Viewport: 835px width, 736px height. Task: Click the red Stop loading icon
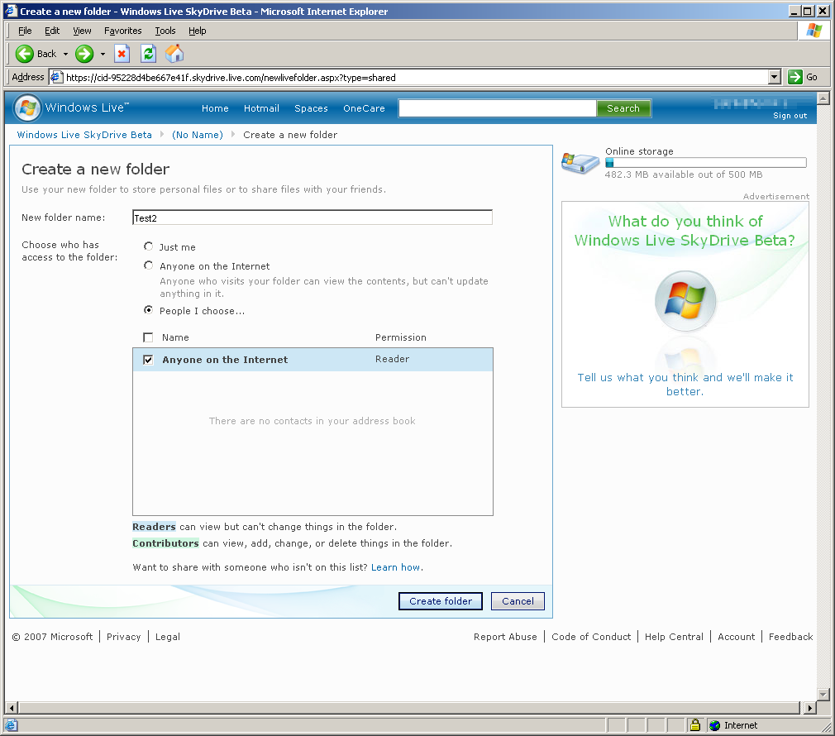pyautogui.click(x=122, y=54)
